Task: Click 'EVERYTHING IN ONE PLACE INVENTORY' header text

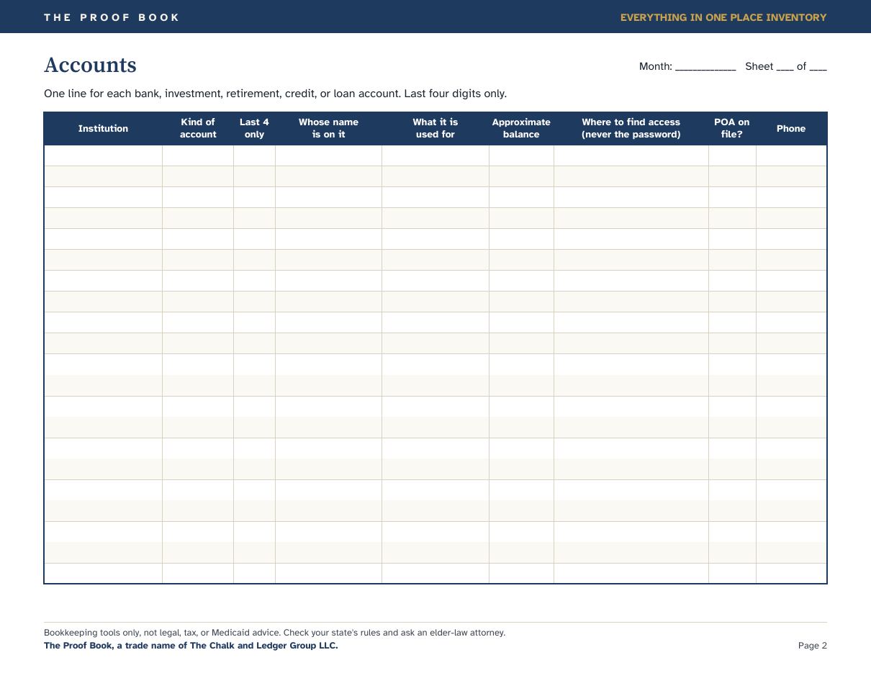Action: (x=723, y=17)
